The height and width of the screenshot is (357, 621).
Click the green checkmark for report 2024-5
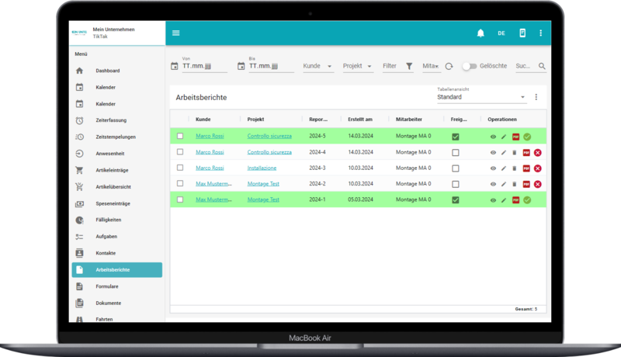coord(527,137)
